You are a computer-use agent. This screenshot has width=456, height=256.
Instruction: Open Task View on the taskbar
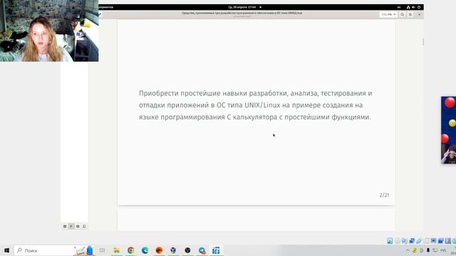click(x=102, y=250)
